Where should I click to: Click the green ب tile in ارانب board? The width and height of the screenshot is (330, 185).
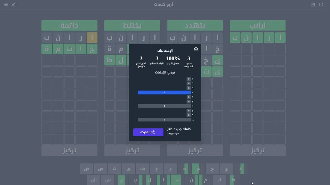click(x=235, y=38)
